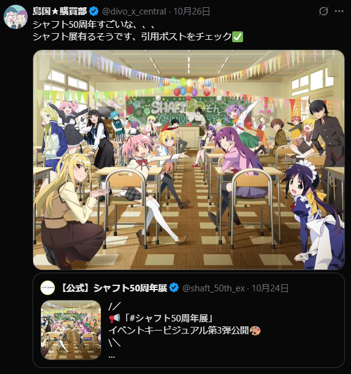Click the verified badge next to シャフト50周年展
The image size is (351, 374).
tap(174, 288)
